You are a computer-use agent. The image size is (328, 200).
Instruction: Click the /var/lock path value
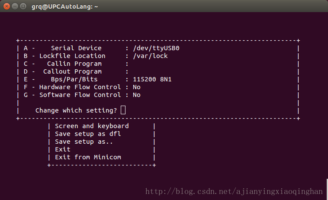click(x=150, y=56)
